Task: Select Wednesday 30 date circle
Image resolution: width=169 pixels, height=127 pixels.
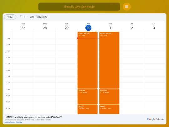Action: pyautogui.click(x=88, y=28)
